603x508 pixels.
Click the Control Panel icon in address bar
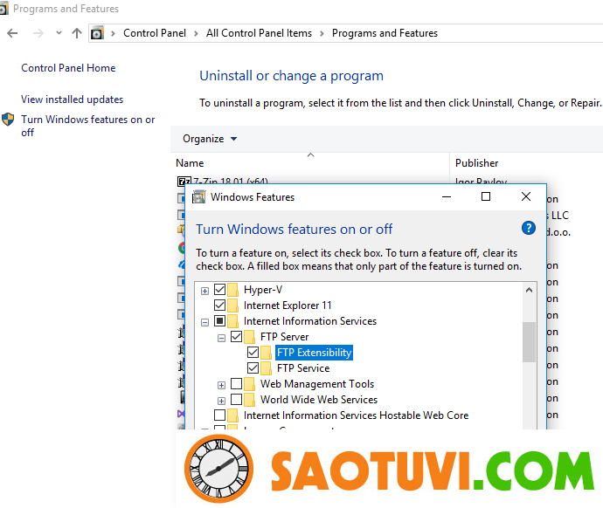tap(97, 33)
